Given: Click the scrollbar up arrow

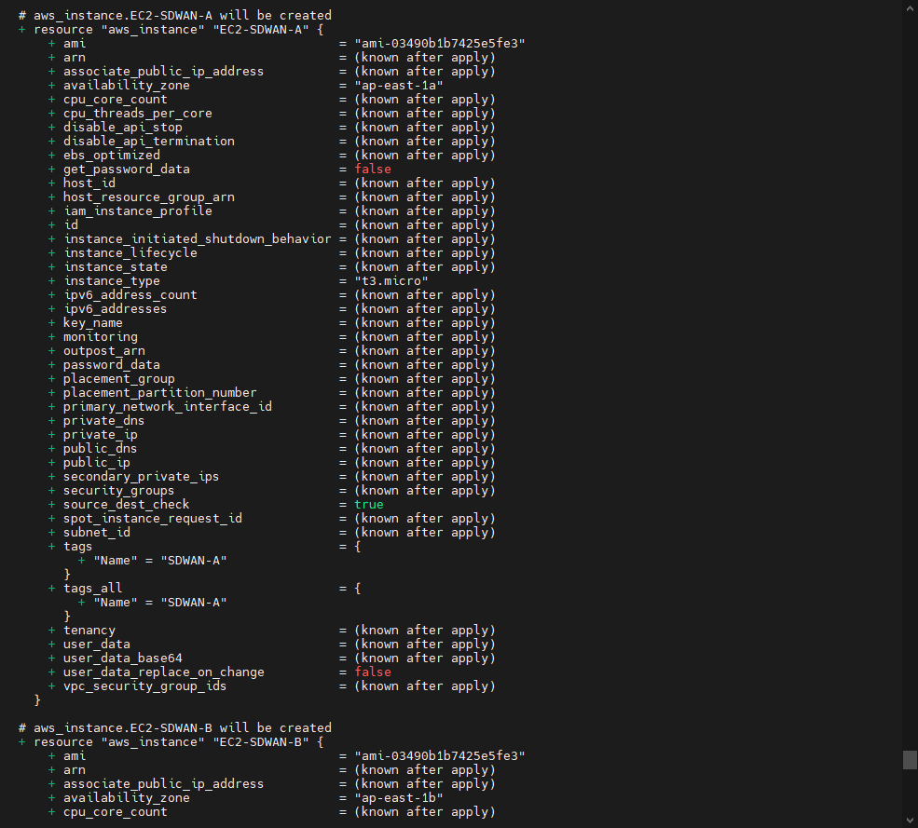Looking at the screenshot, I should (x=910, y=8).
